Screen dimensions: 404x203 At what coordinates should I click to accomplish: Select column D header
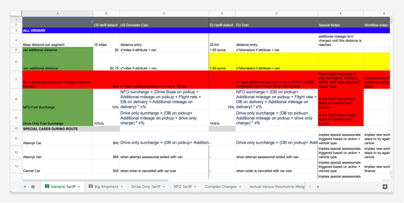[x=222, y=14]
